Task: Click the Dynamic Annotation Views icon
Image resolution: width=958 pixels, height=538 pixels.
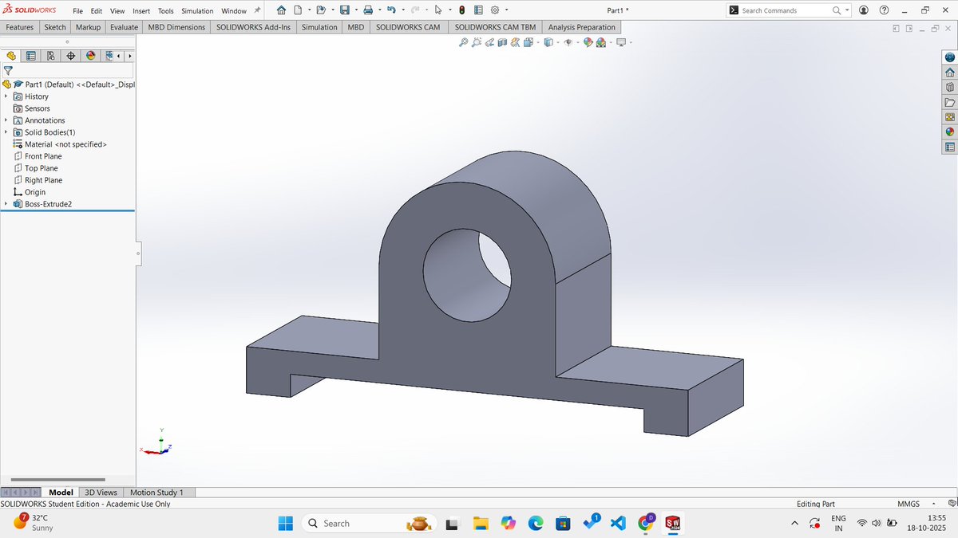Action: coord(515,42)
